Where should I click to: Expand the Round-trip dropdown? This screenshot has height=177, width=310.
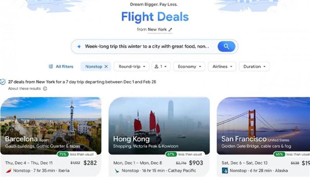click(132, 66)
